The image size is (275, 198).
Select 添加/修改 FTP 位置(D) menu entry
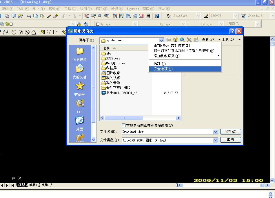[185, 46]
